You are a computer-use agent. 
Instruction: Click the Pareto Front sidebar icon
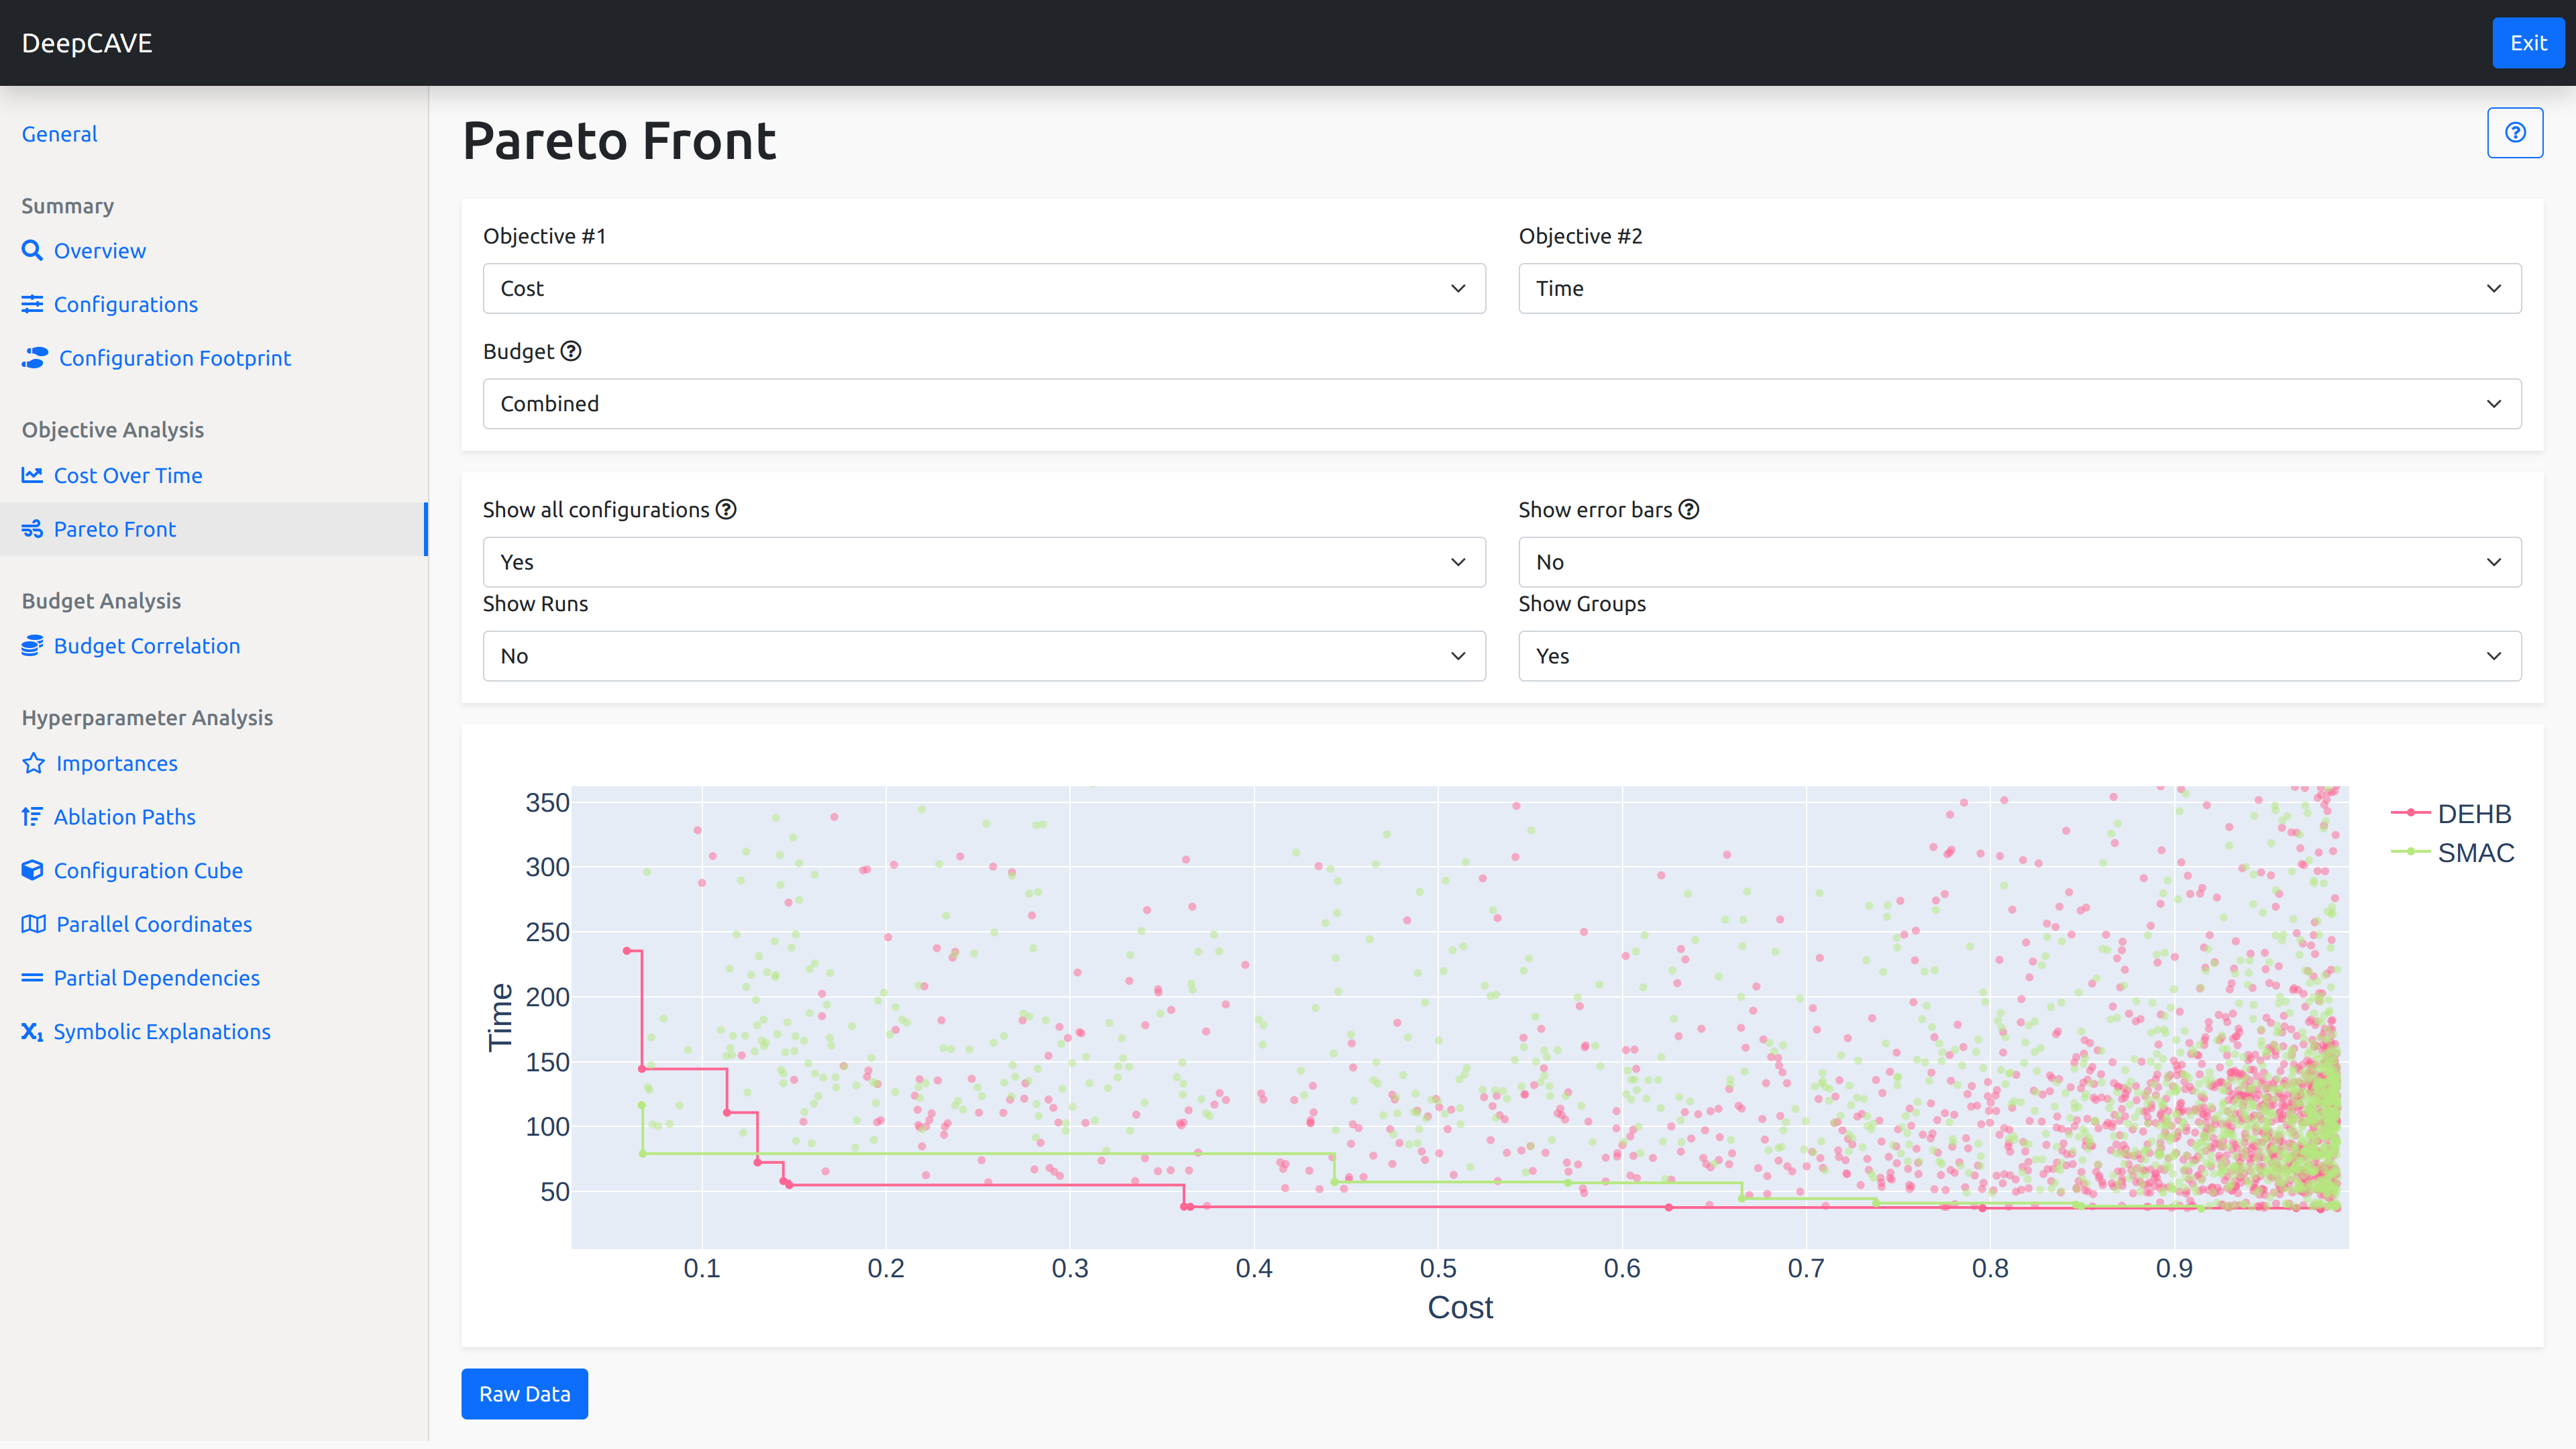click(x=32, y=529)
